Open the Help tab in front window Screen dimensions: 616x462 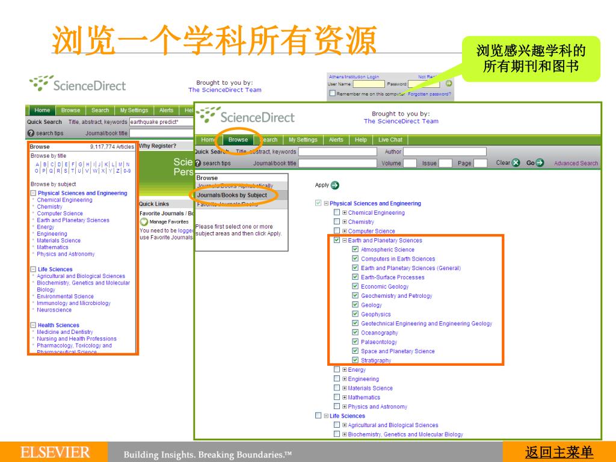[361, 140]
